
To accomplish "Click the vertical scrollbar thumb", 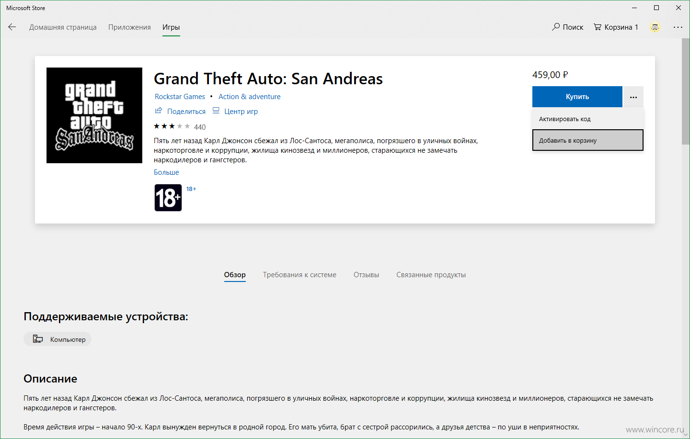I will tap(686, 91).
